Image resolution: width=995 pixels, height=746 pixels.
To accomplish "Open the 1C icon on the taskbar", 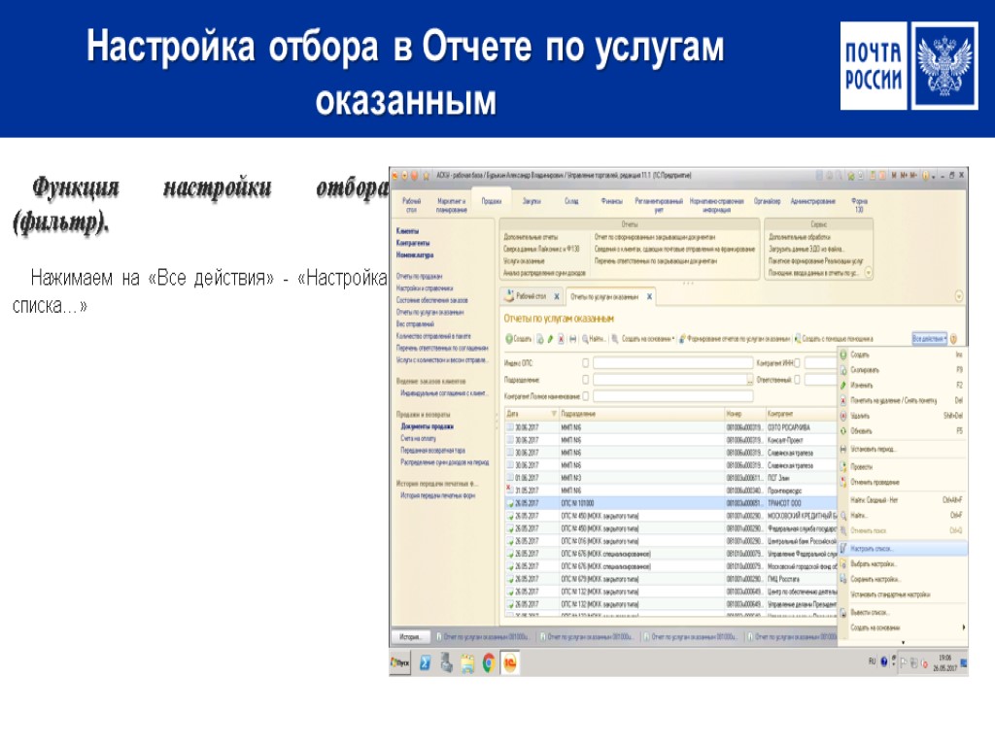I will click(509, 662).
